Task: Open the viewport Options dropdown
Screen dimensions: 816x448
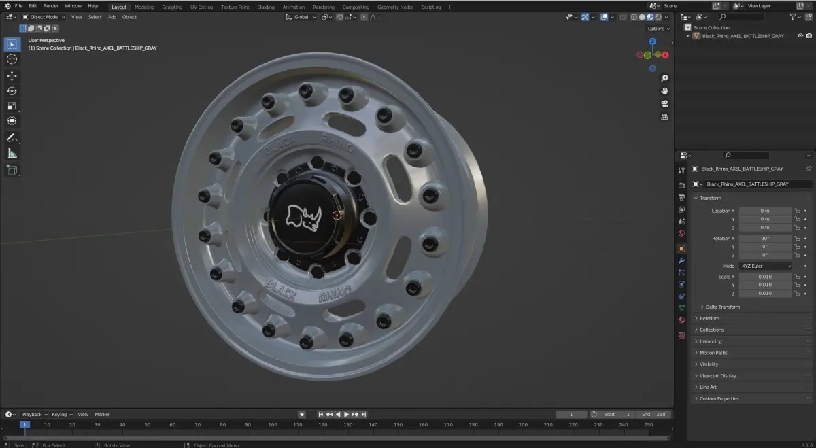Action: point(659,29)
